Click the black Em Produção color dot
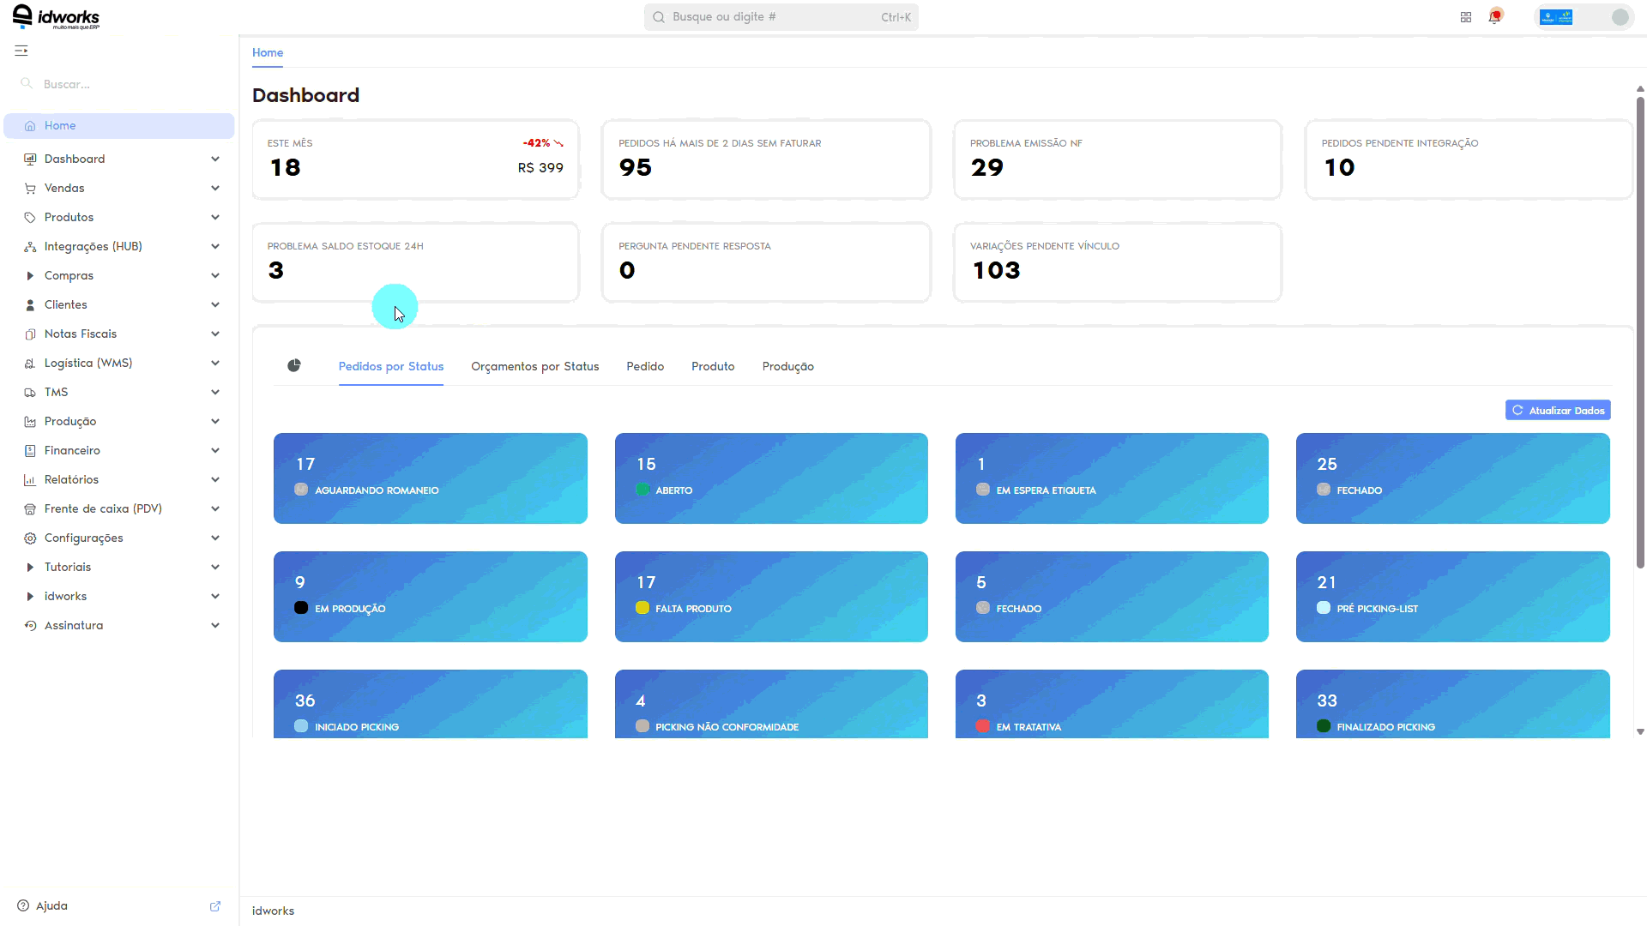This screenshot has height=926, width=1647. pos(301,608)
